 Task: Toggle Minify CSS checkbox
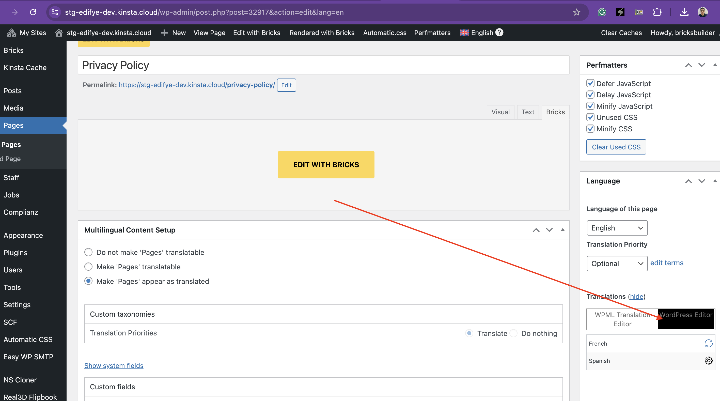point(590,129)
